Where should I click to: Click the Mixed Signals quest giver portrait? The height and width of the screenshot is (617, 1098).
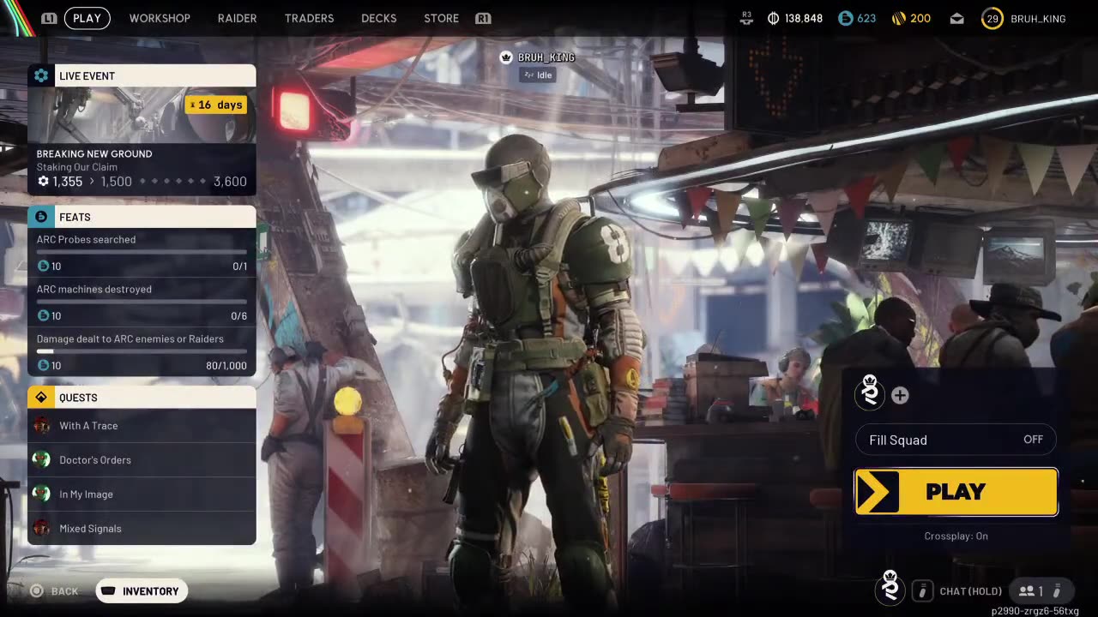[x=41, y=529]
